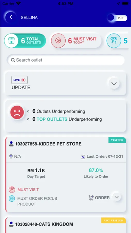Tap the back arrow next to SELLINA

11,17
